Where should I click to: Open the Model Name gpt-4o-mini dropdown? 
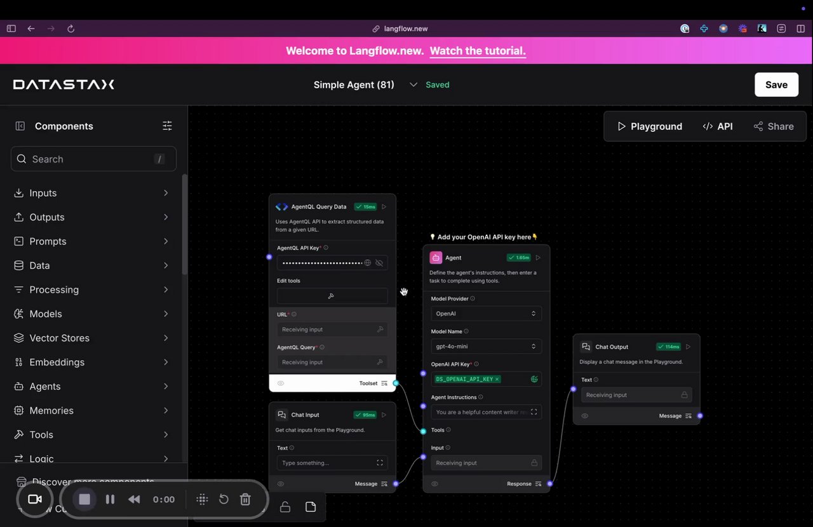pyautogui.click(x=486, y=346)
